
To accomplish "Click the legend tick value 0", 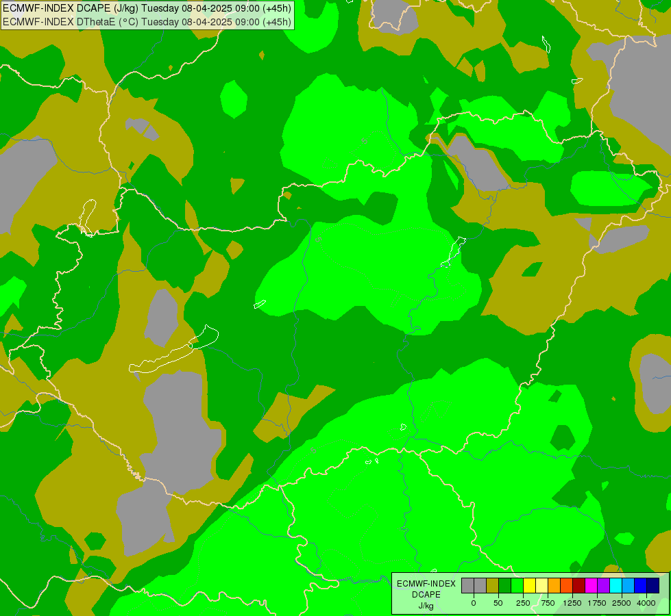I will click(474, 603).
